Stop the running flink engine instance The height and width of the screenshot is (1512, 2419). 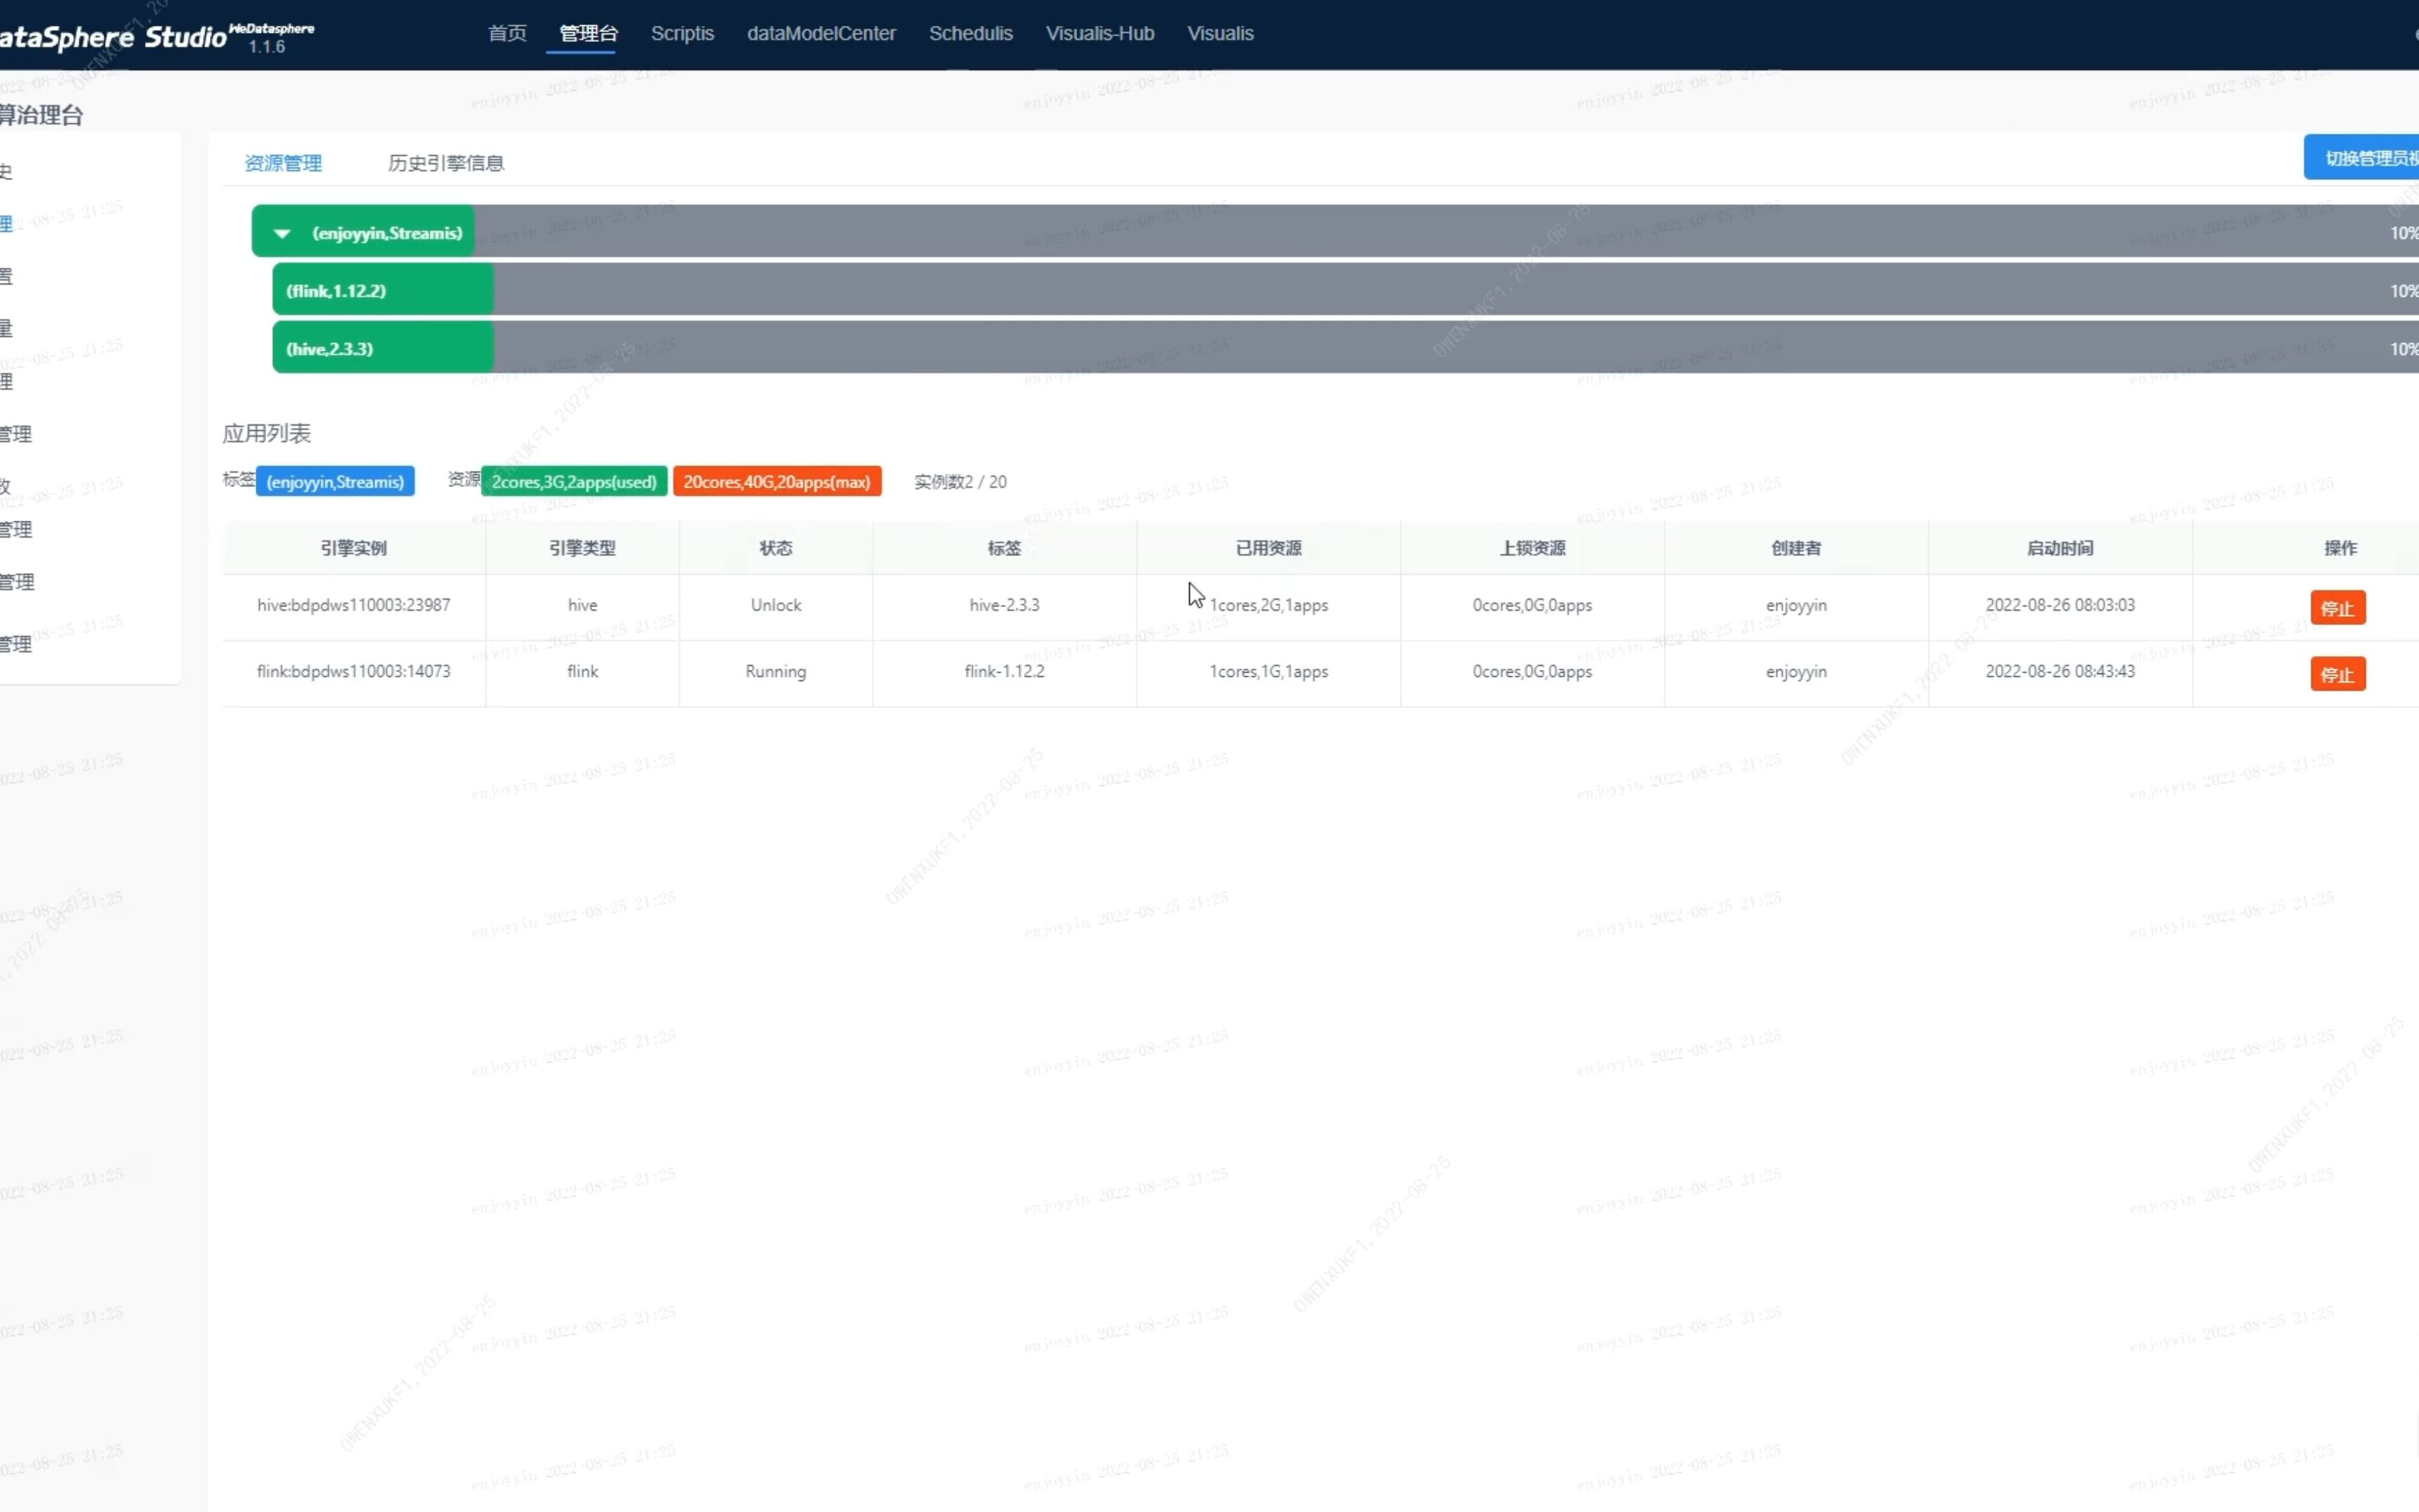coord(2337,674)
